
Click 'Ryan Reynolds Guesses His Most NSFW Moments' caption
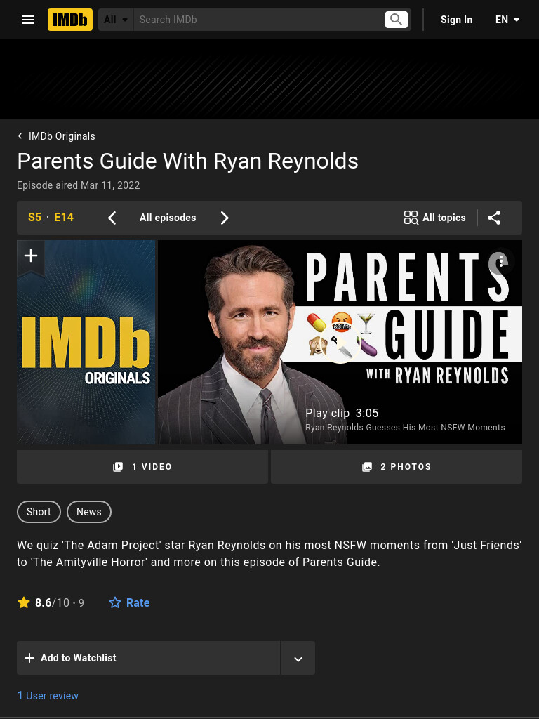(405, 428)
